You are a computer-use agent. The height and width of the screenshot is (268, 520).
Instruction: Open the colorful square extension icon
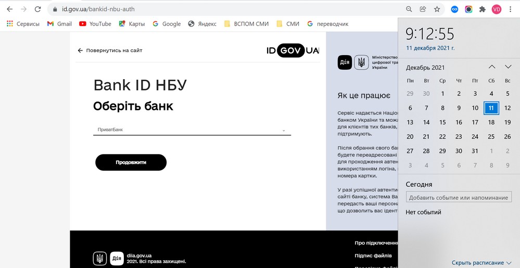pos(468,9)
